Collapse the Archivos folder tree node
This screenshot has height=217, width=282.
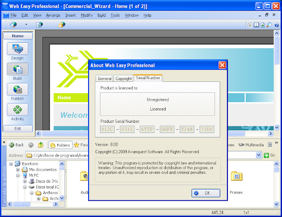tap(32, 193)
